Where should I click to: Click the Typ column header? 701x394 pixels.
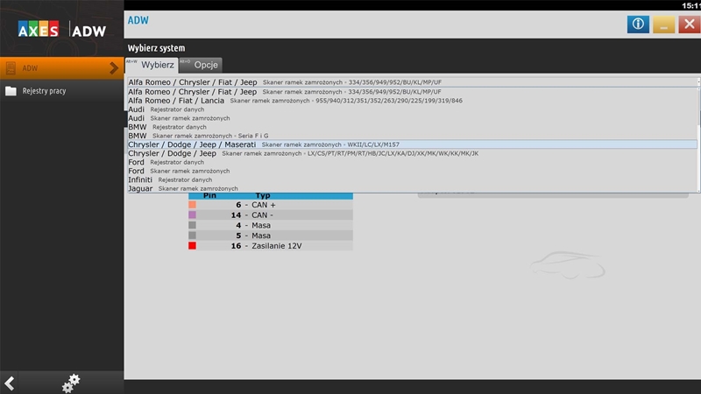pyautogui.click(x=263, y=195)
